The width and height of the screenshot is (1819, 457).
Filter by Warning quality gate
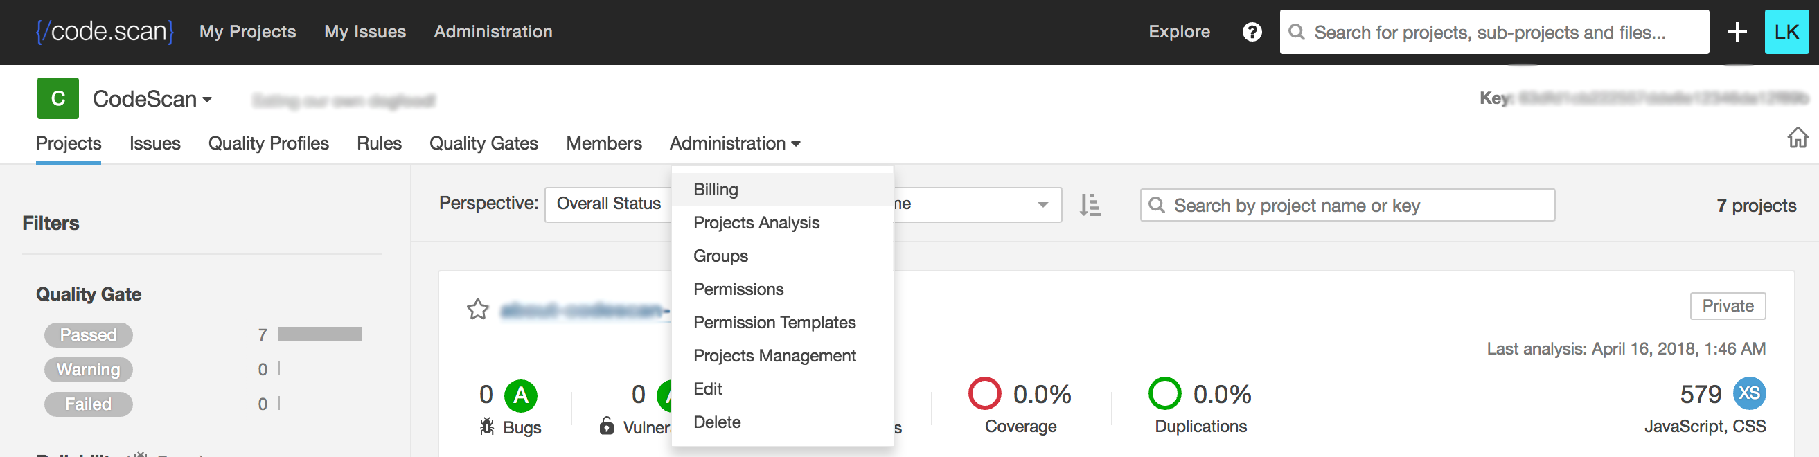coord(88,370)
